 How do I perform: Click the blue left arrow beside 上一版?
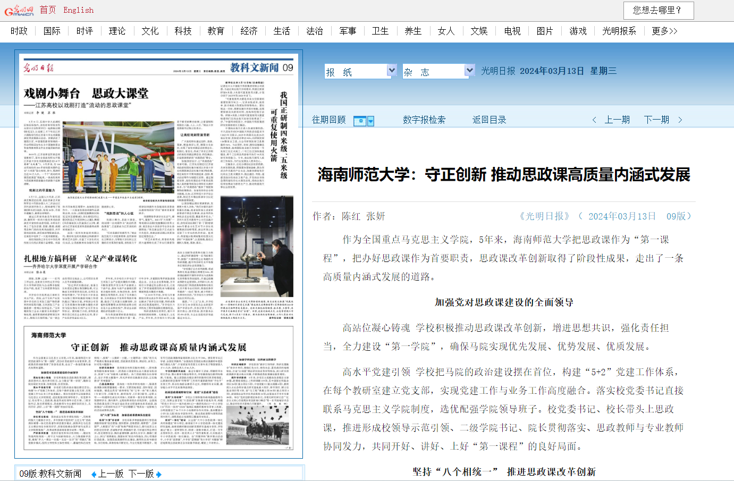94,474
